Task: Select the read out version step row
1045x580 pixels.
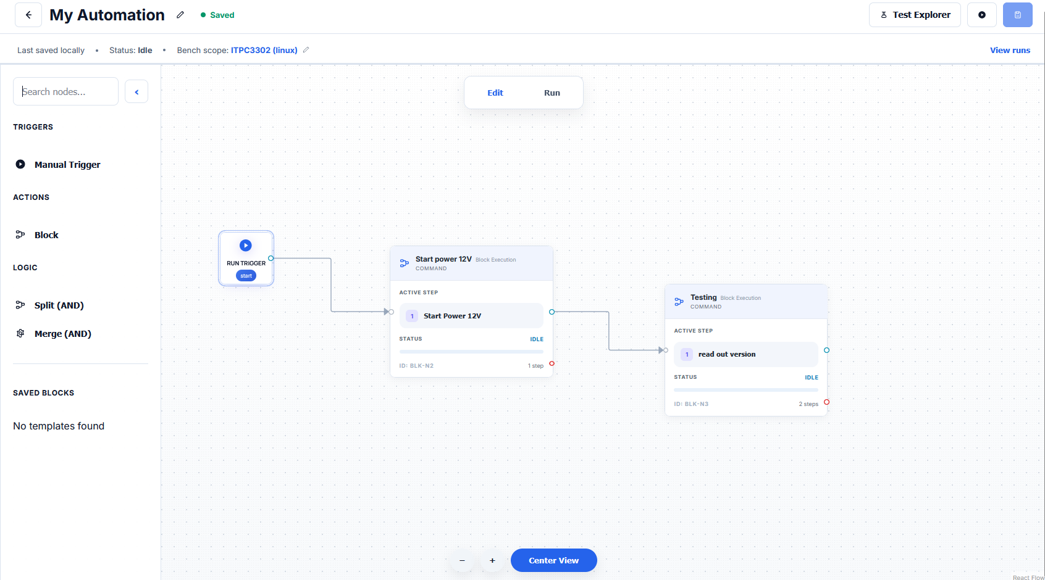Action: click(x=746, y=354)
